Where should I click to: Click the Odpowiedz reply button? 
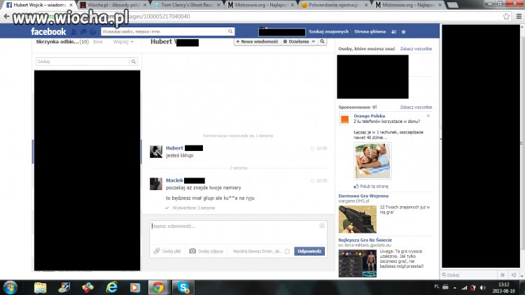[309, 251]
